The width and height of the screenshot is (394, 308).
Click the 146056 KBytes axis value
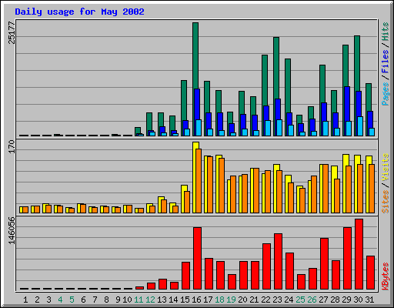(x=12, y=231)
